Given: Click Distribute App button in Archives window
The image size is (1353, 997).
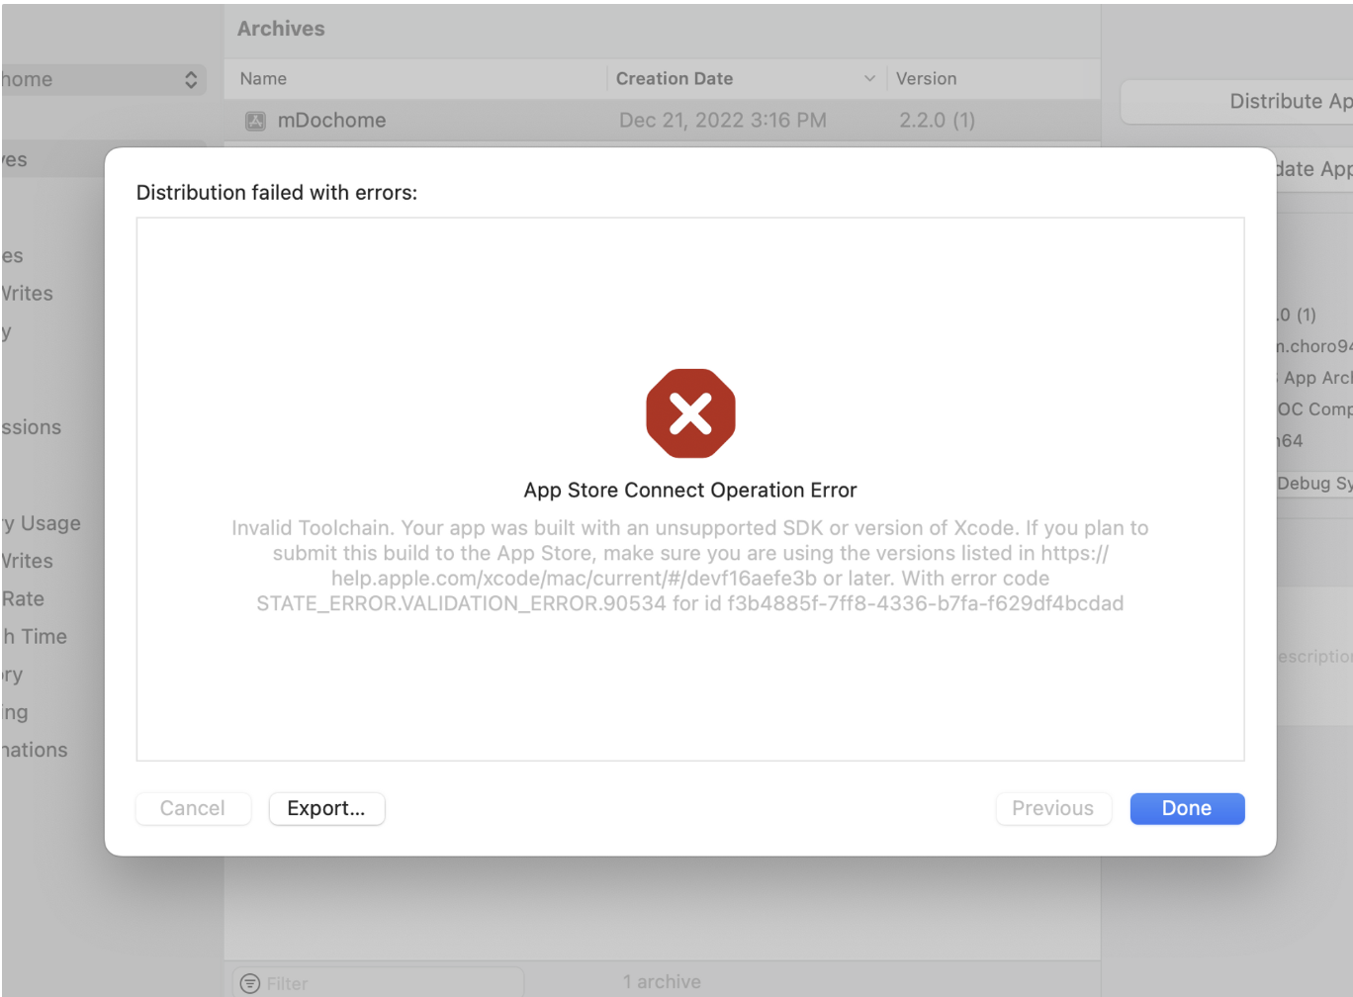Looking at the screenshot, I should pos(1236,102).
